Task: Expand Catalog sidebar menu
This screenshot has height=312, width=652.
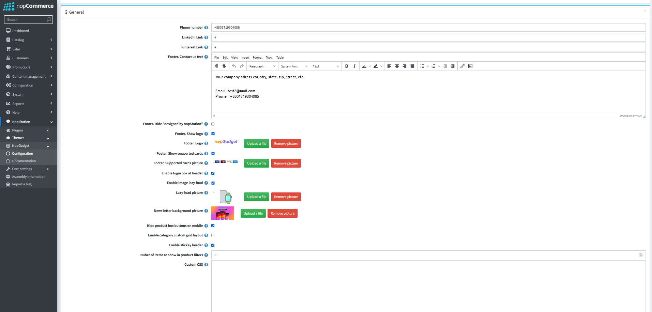Action: pyautogui.click(x=29, y=40)
